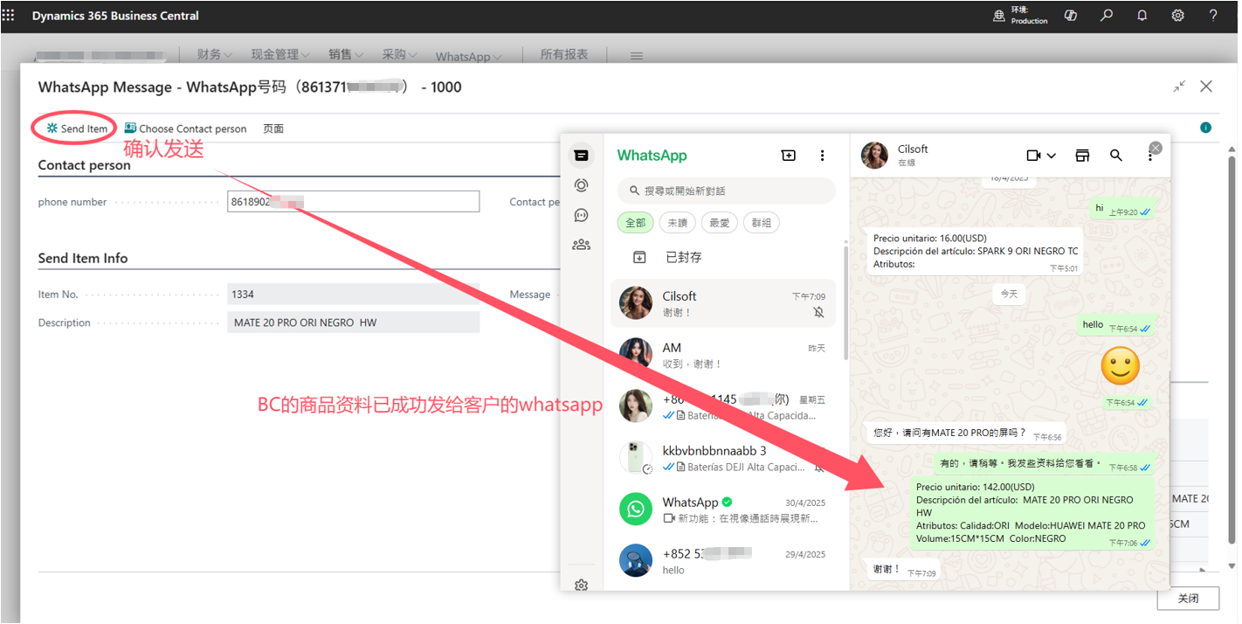Image resolution: width=1242 pixels, height=624 pixels.
Task: Open the app launcher waffle icon
Action: click(x=9, y=16)
